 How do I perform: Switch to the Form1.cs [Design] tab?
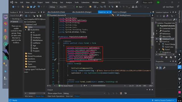coord(119,12)
